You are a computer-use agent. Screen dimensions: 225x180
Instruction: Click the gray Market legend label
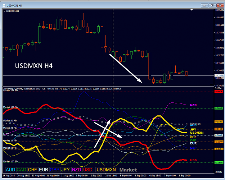coord(128,170)
